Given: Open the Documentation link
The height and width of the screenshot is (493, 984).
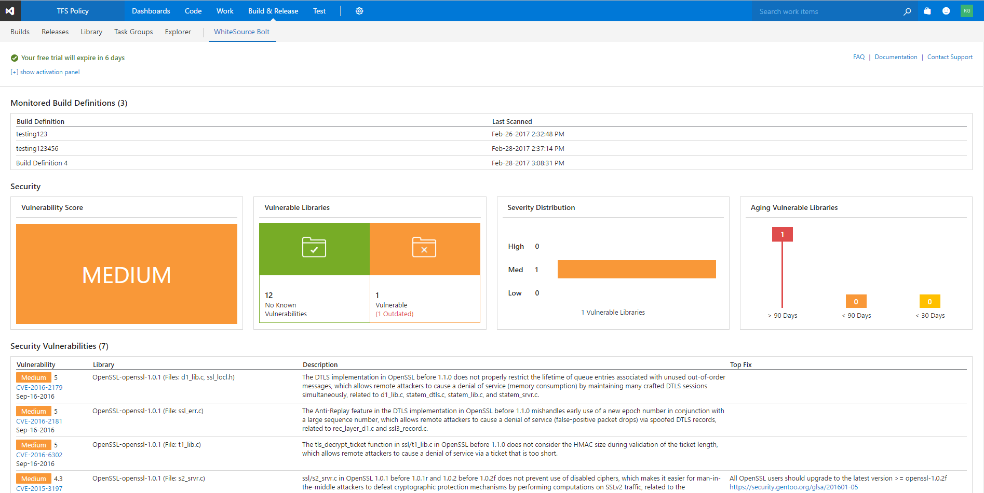Looking at the screenshot, I should 896,57.
